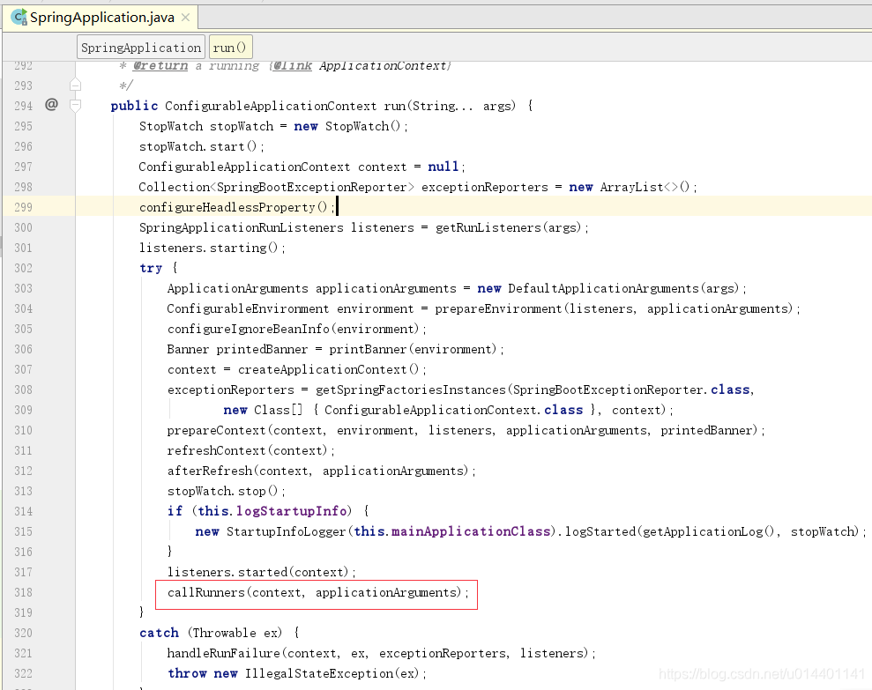Click the null keyword on line 297
The image size is (872, 690).
(443, 167)
